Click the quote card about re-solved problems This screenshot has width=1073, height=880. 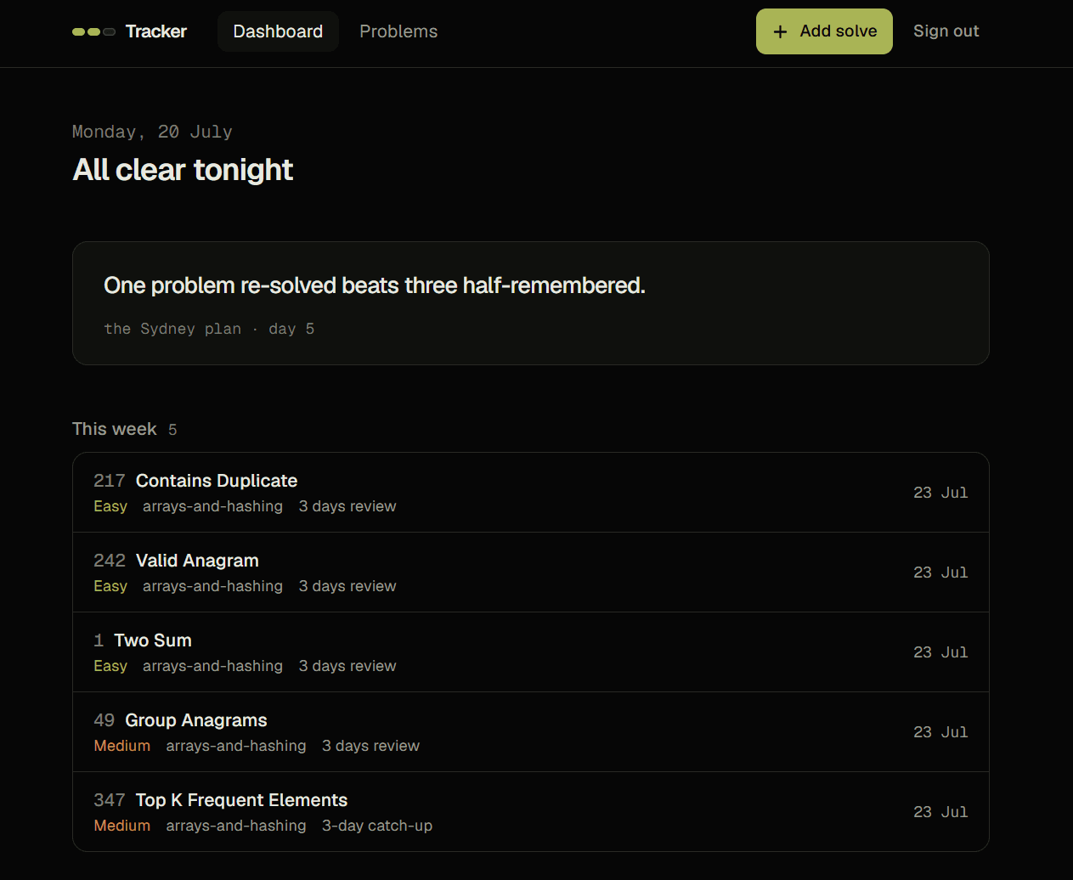click(531, 303)
